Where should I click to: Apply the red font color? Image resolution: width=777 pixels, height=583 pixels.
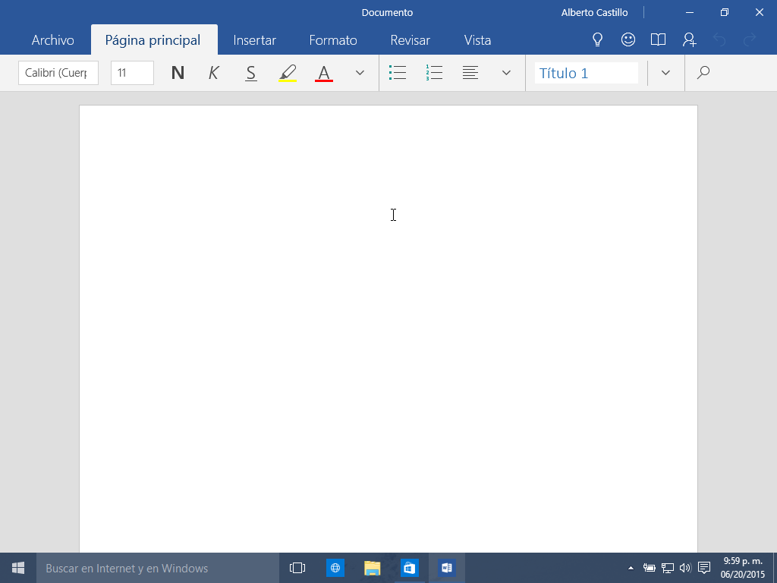pos(324,73)
